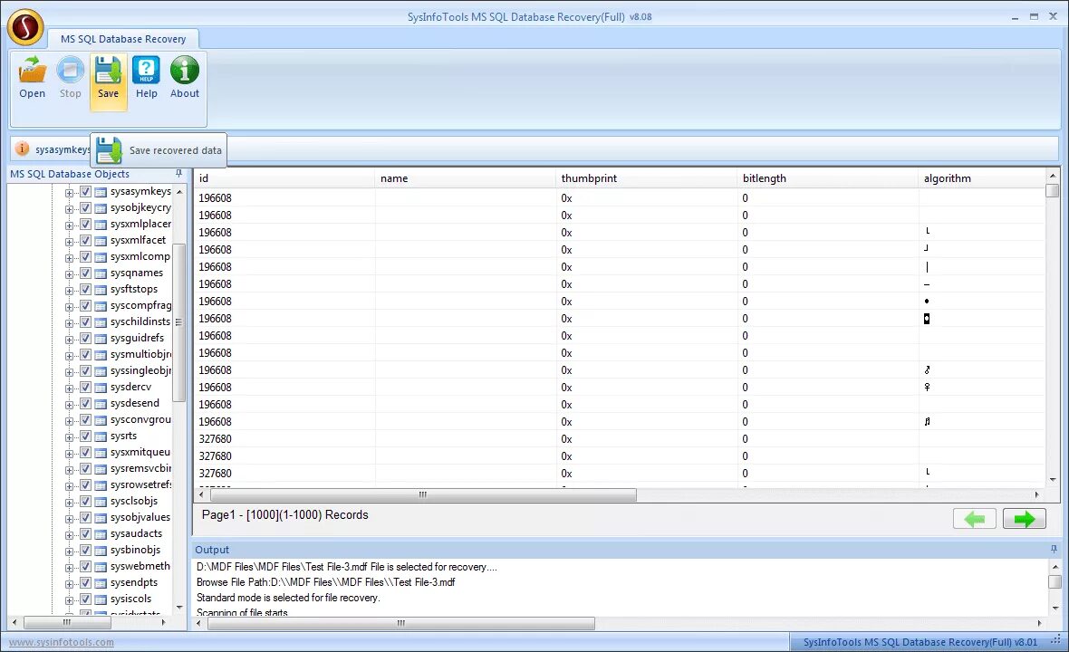
Task: Select sysftstops in the objects tree
Action: [x=134, y=289]
